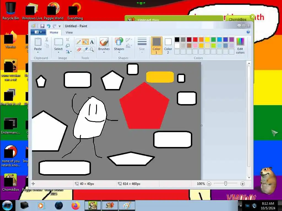282x211 pixels.
Task: Click the Crop icon in Image group
Action: (68, 40)
